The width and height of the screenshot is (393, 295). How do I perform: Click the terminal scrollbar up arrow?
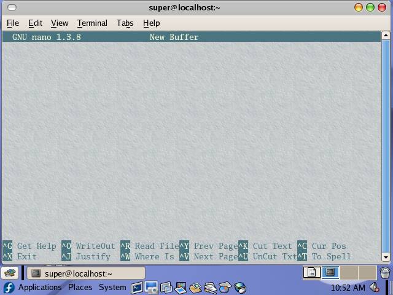tap(386, 36)
